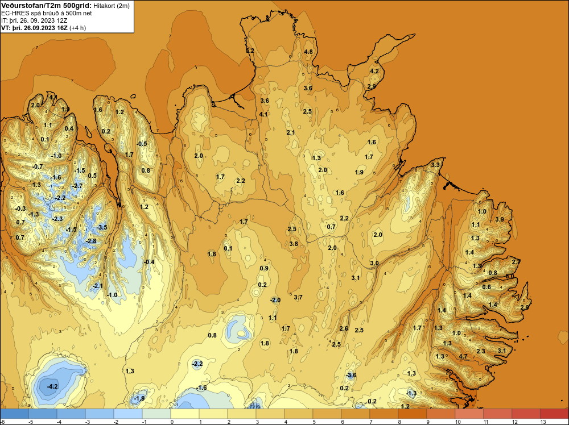Screen dimensions: 569x425
Task: Click the 0.4 temperature reading
Action: [x=69, y=128]
